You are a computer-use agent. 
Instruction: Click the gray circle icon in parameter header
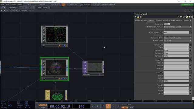[x=192, y=17]
